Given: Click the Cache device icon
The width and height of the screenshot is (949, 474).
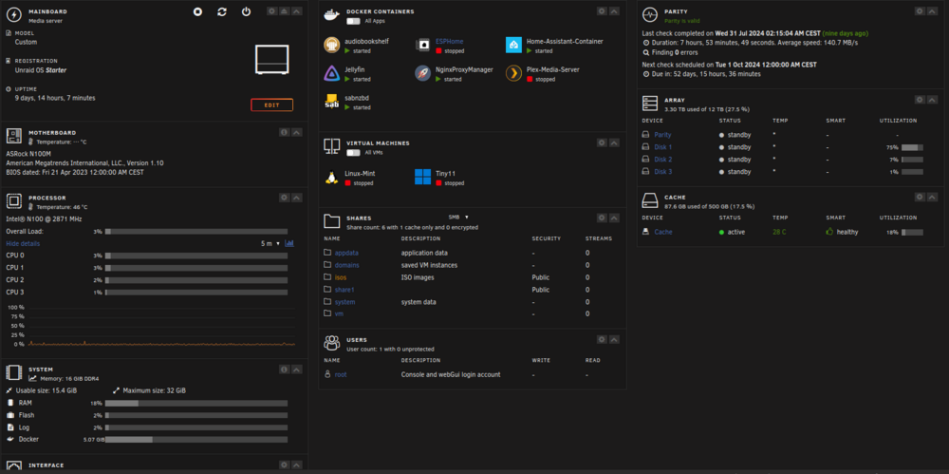Looking at the screenshot, I should pyautogui.click(x=645, y=232).
